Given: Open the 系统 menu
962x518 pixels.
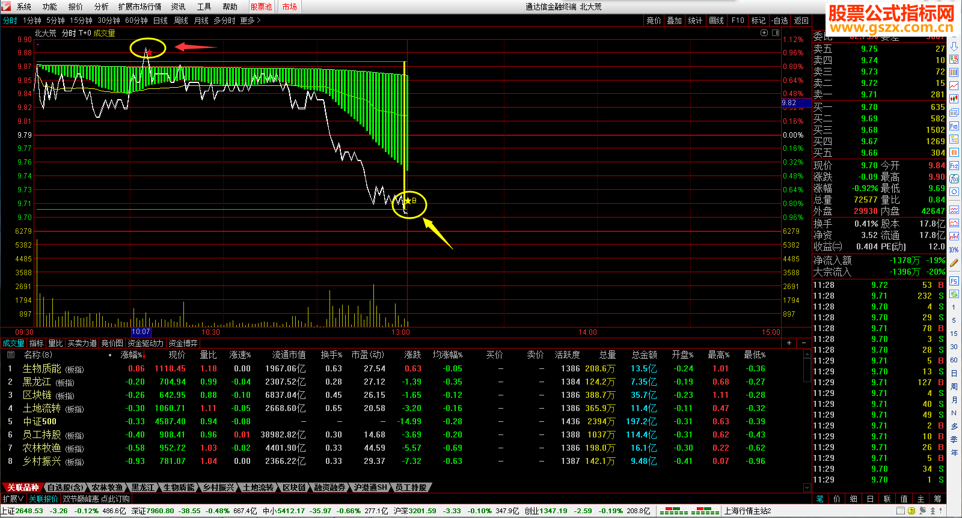Looking at the screenshot, I should tap(24, 7).
